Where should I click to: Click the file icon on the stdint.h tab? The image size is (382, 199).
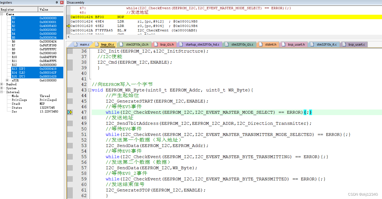pos(260,44)
